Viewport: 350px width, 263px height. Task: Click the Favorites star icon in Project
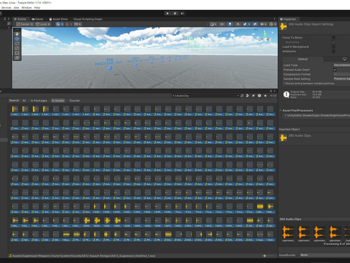(265, 96)
